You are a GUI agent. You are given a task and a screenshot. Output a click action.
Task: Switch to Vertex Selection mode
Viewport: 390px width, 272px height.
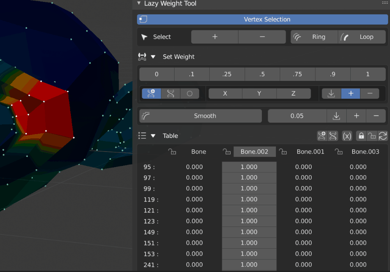point(263,19)
